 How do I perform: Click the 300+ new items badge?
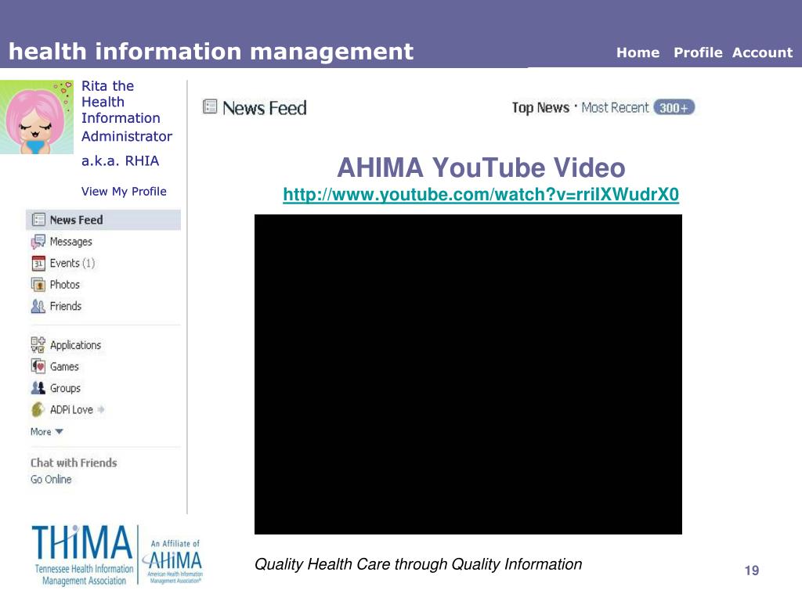point(674,107)
